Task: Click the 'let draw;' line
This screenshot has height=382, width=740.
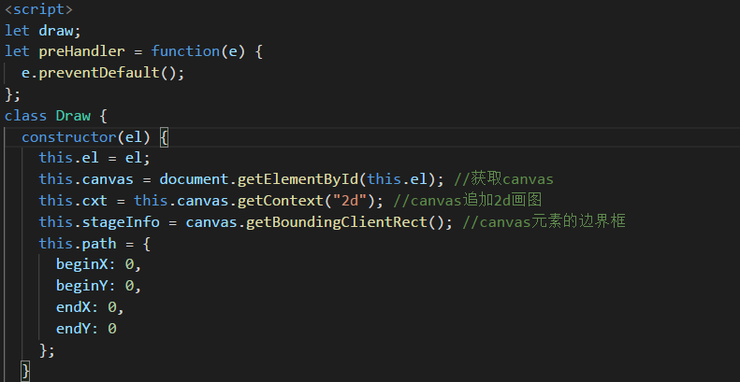Action: point(43,31)
